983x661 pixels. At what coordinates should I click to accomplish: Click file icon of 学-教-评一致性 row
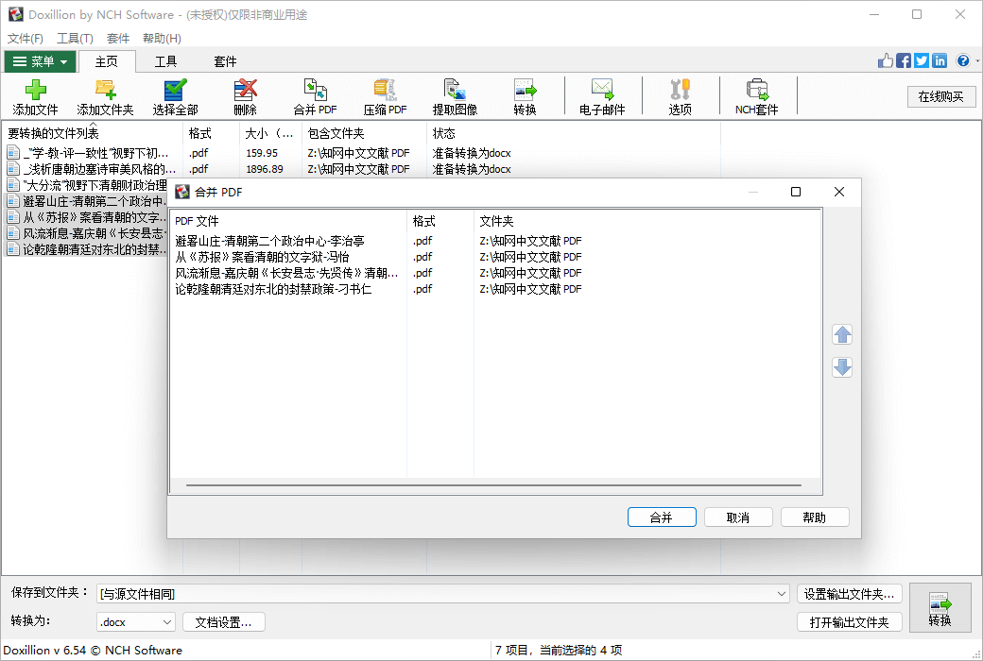[x=13, y=152]
